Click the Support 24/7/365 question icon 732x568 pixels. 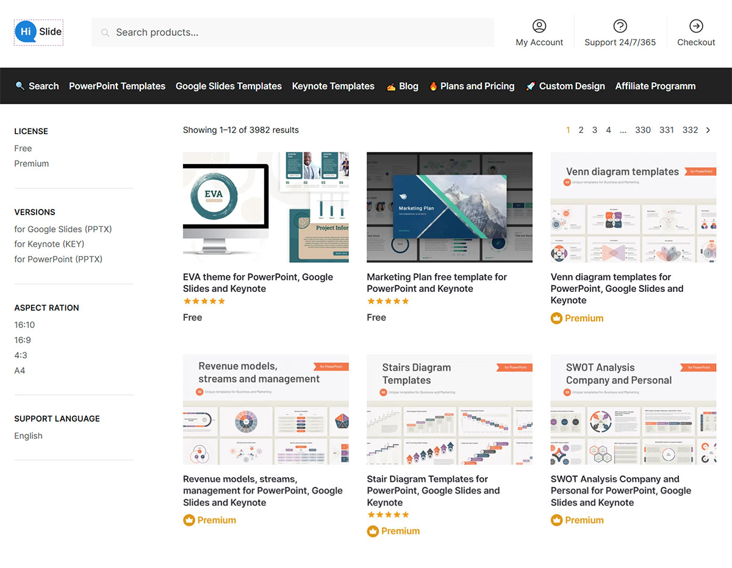tap(620, 26)
